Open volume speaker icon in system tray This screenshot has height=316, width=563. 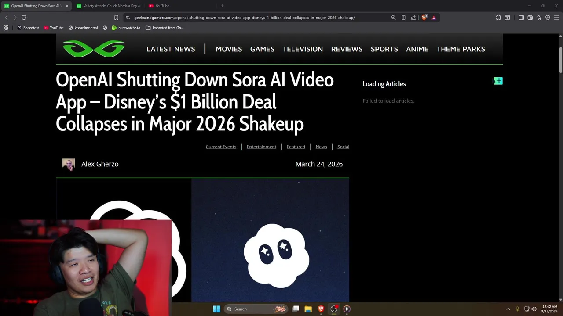pos(534,309)
